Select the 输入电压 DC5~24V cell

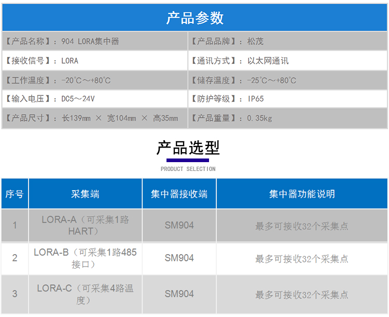94,99
